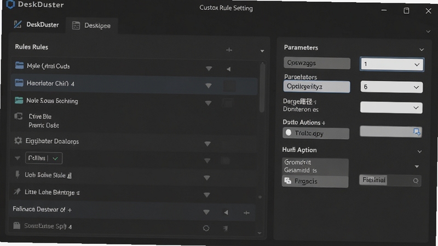Click the green folder icon of Nole Sous Stohaing

pos(19,100)
